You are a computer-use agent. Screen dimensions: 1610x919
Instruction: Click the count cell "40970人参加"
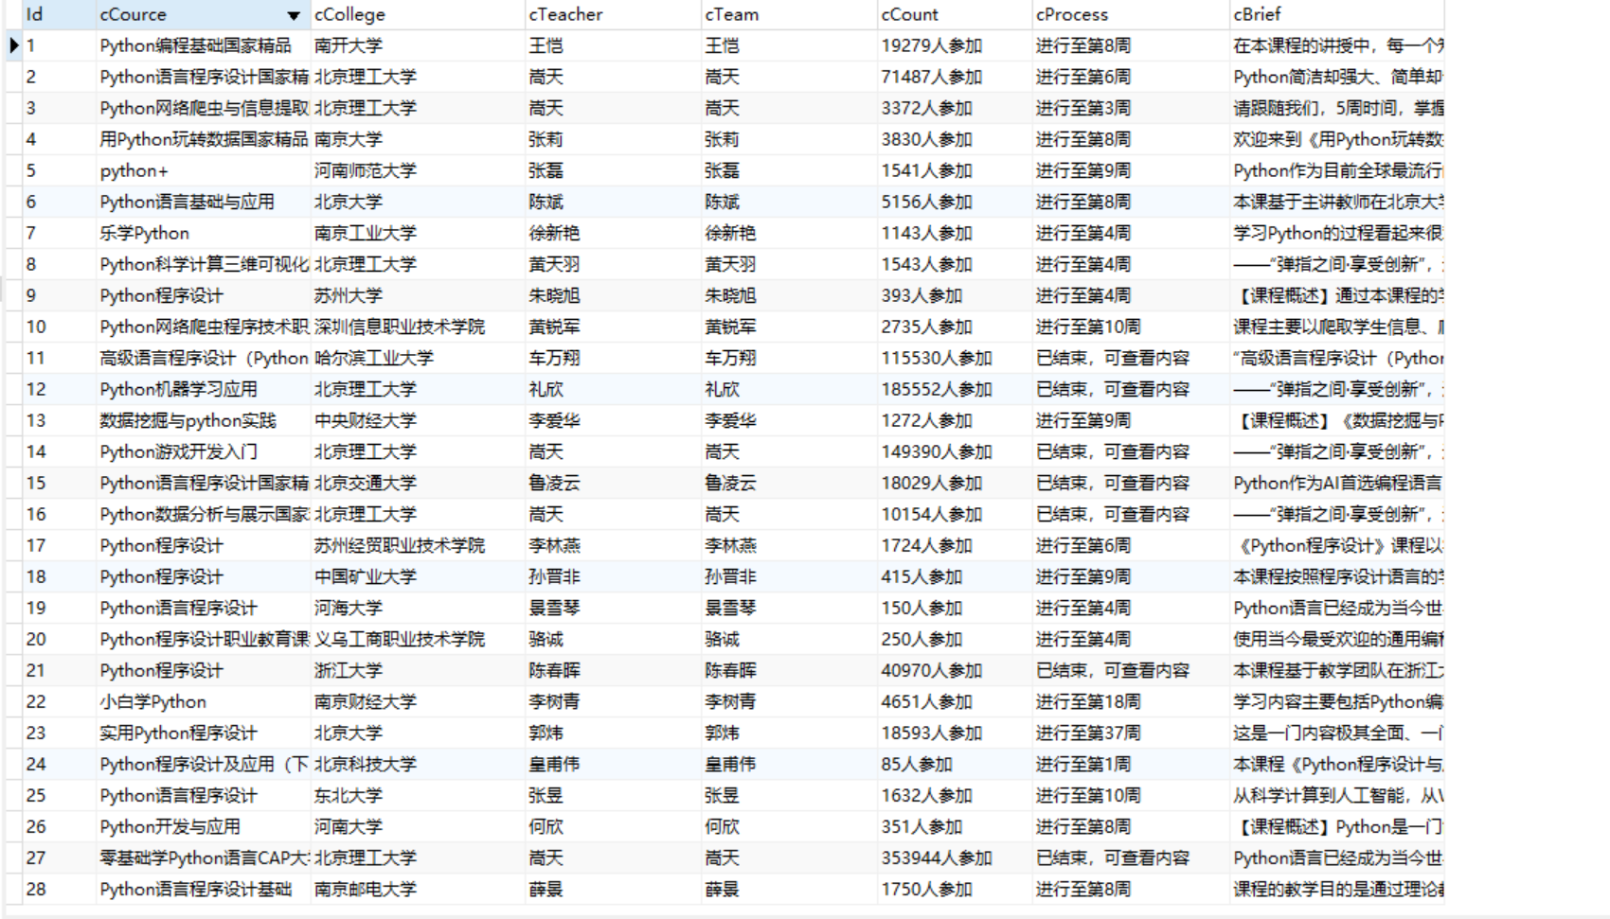955,670
